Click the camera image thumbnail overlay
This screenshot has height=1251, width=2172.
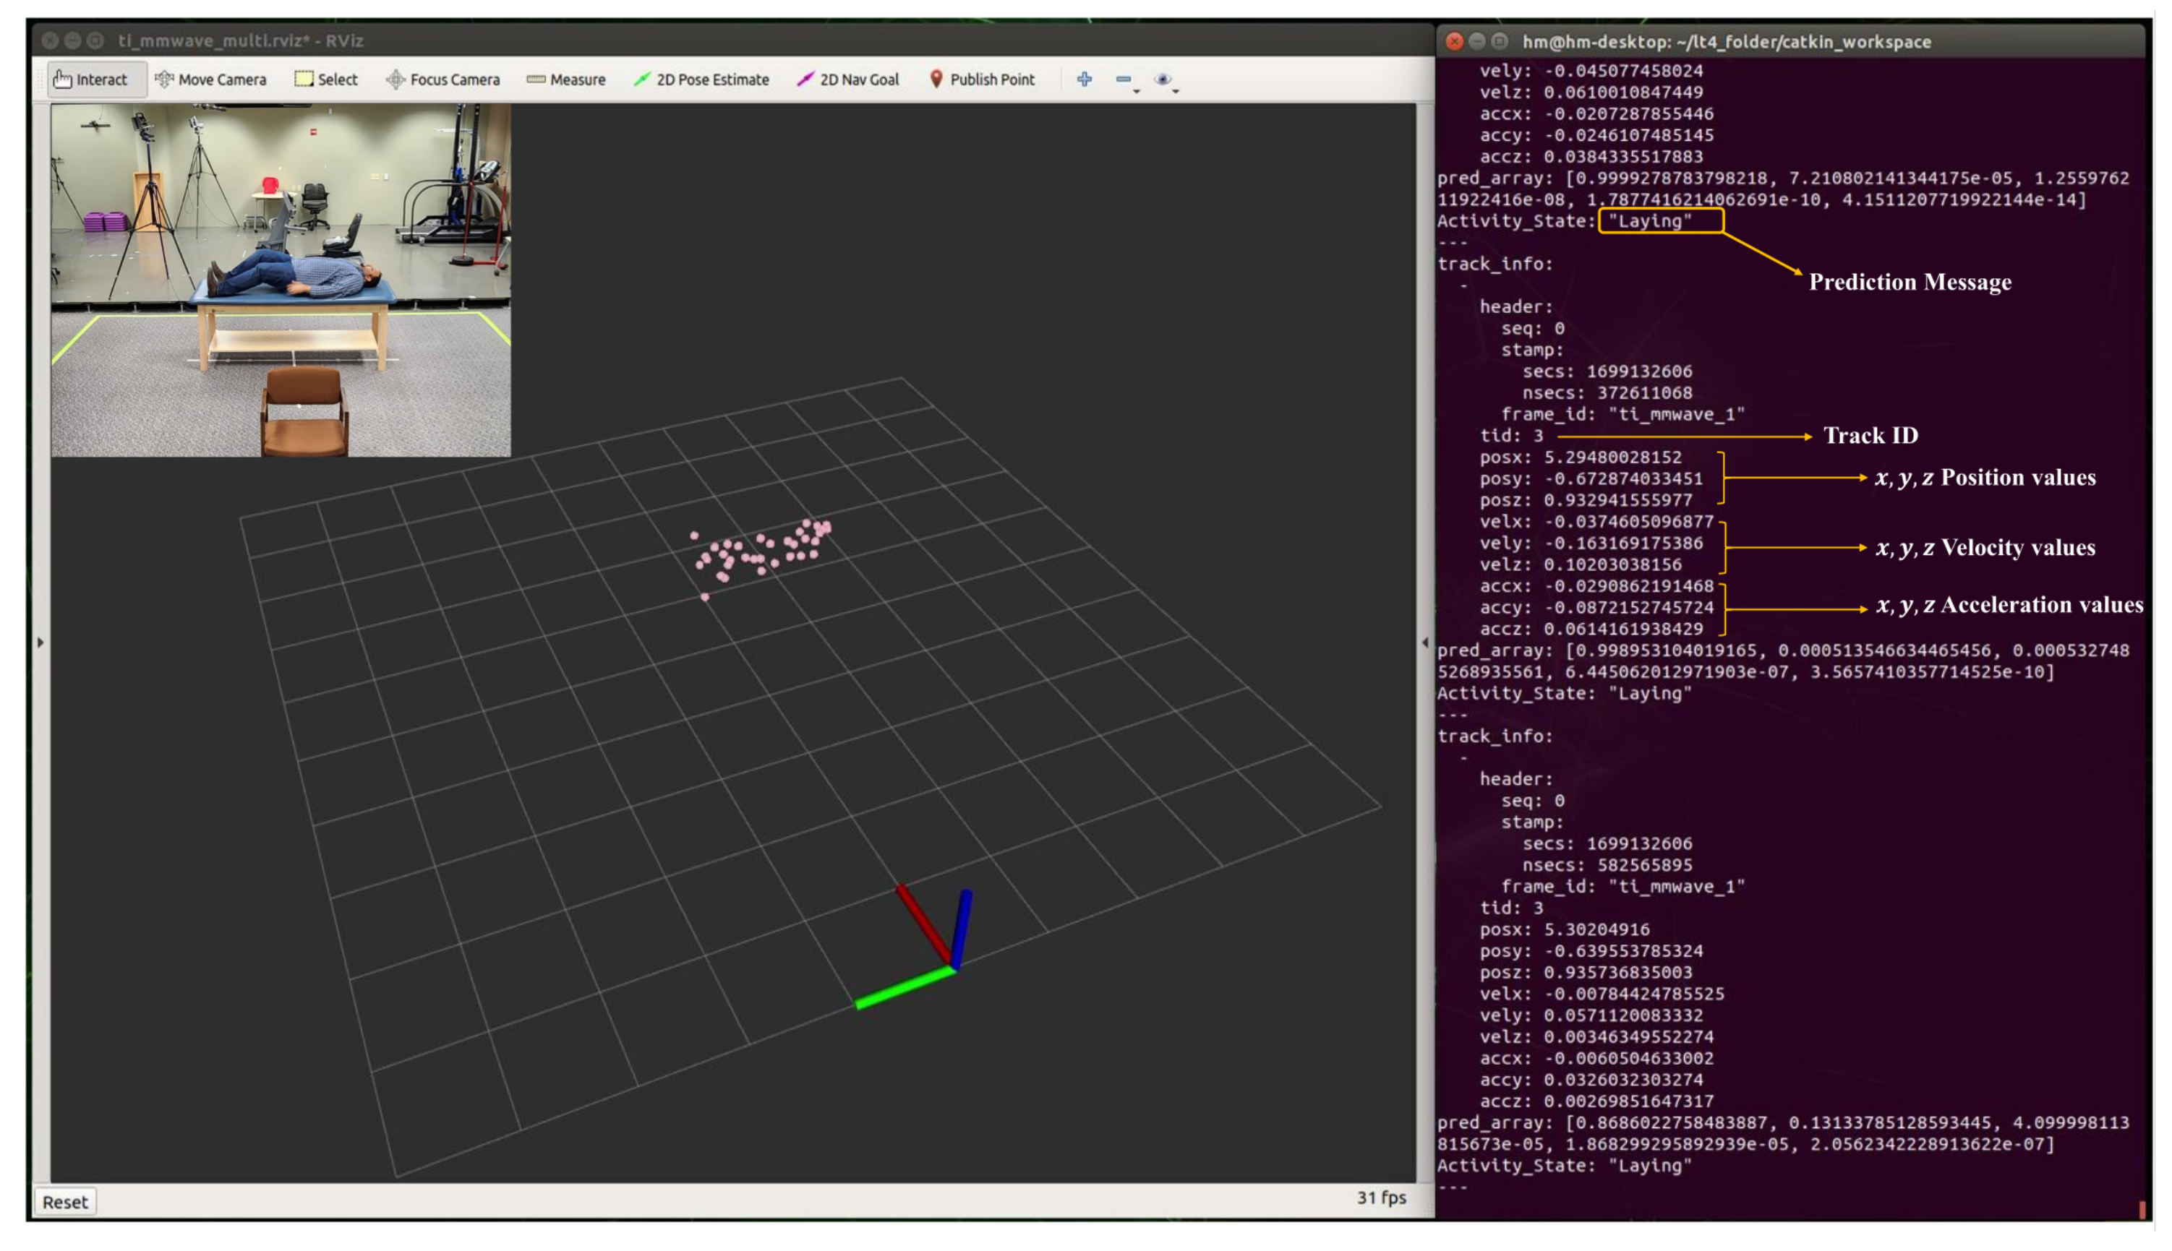281,280
